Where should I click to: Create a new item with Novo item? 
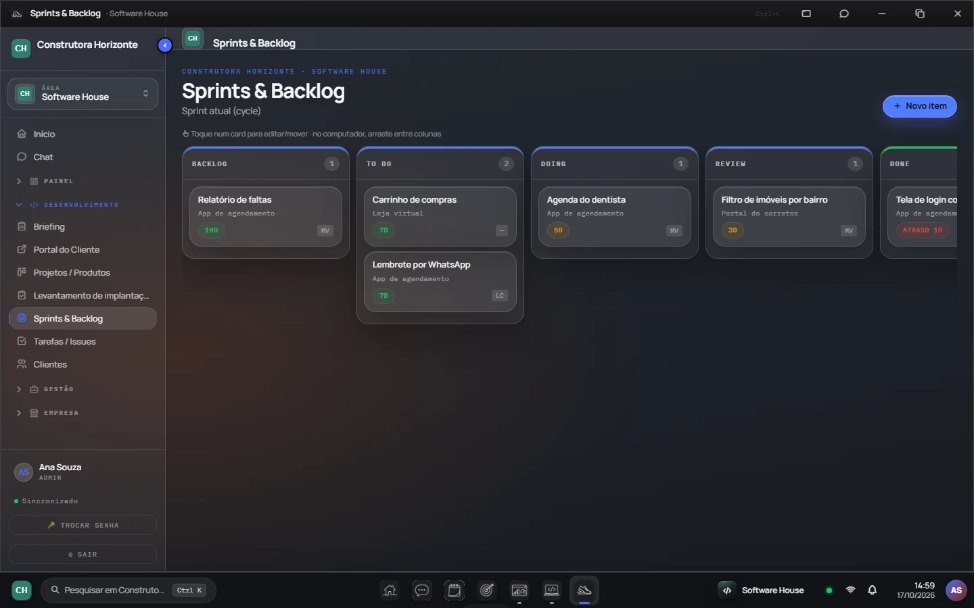click(919, 106)
